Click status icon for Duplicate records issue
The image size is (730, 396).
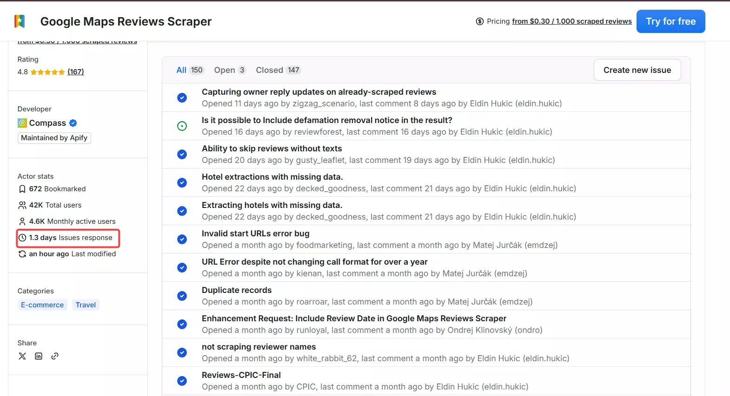182,296
